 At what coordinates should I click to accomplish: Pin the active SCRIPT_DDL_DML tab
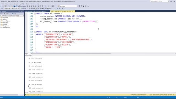click(72, 11)
